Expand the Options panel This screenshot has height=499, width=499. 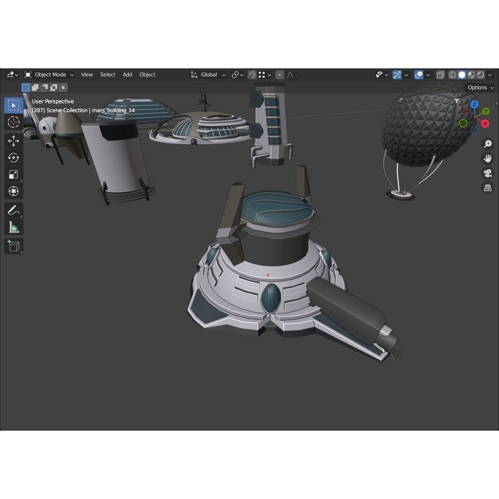coord(480,87)
